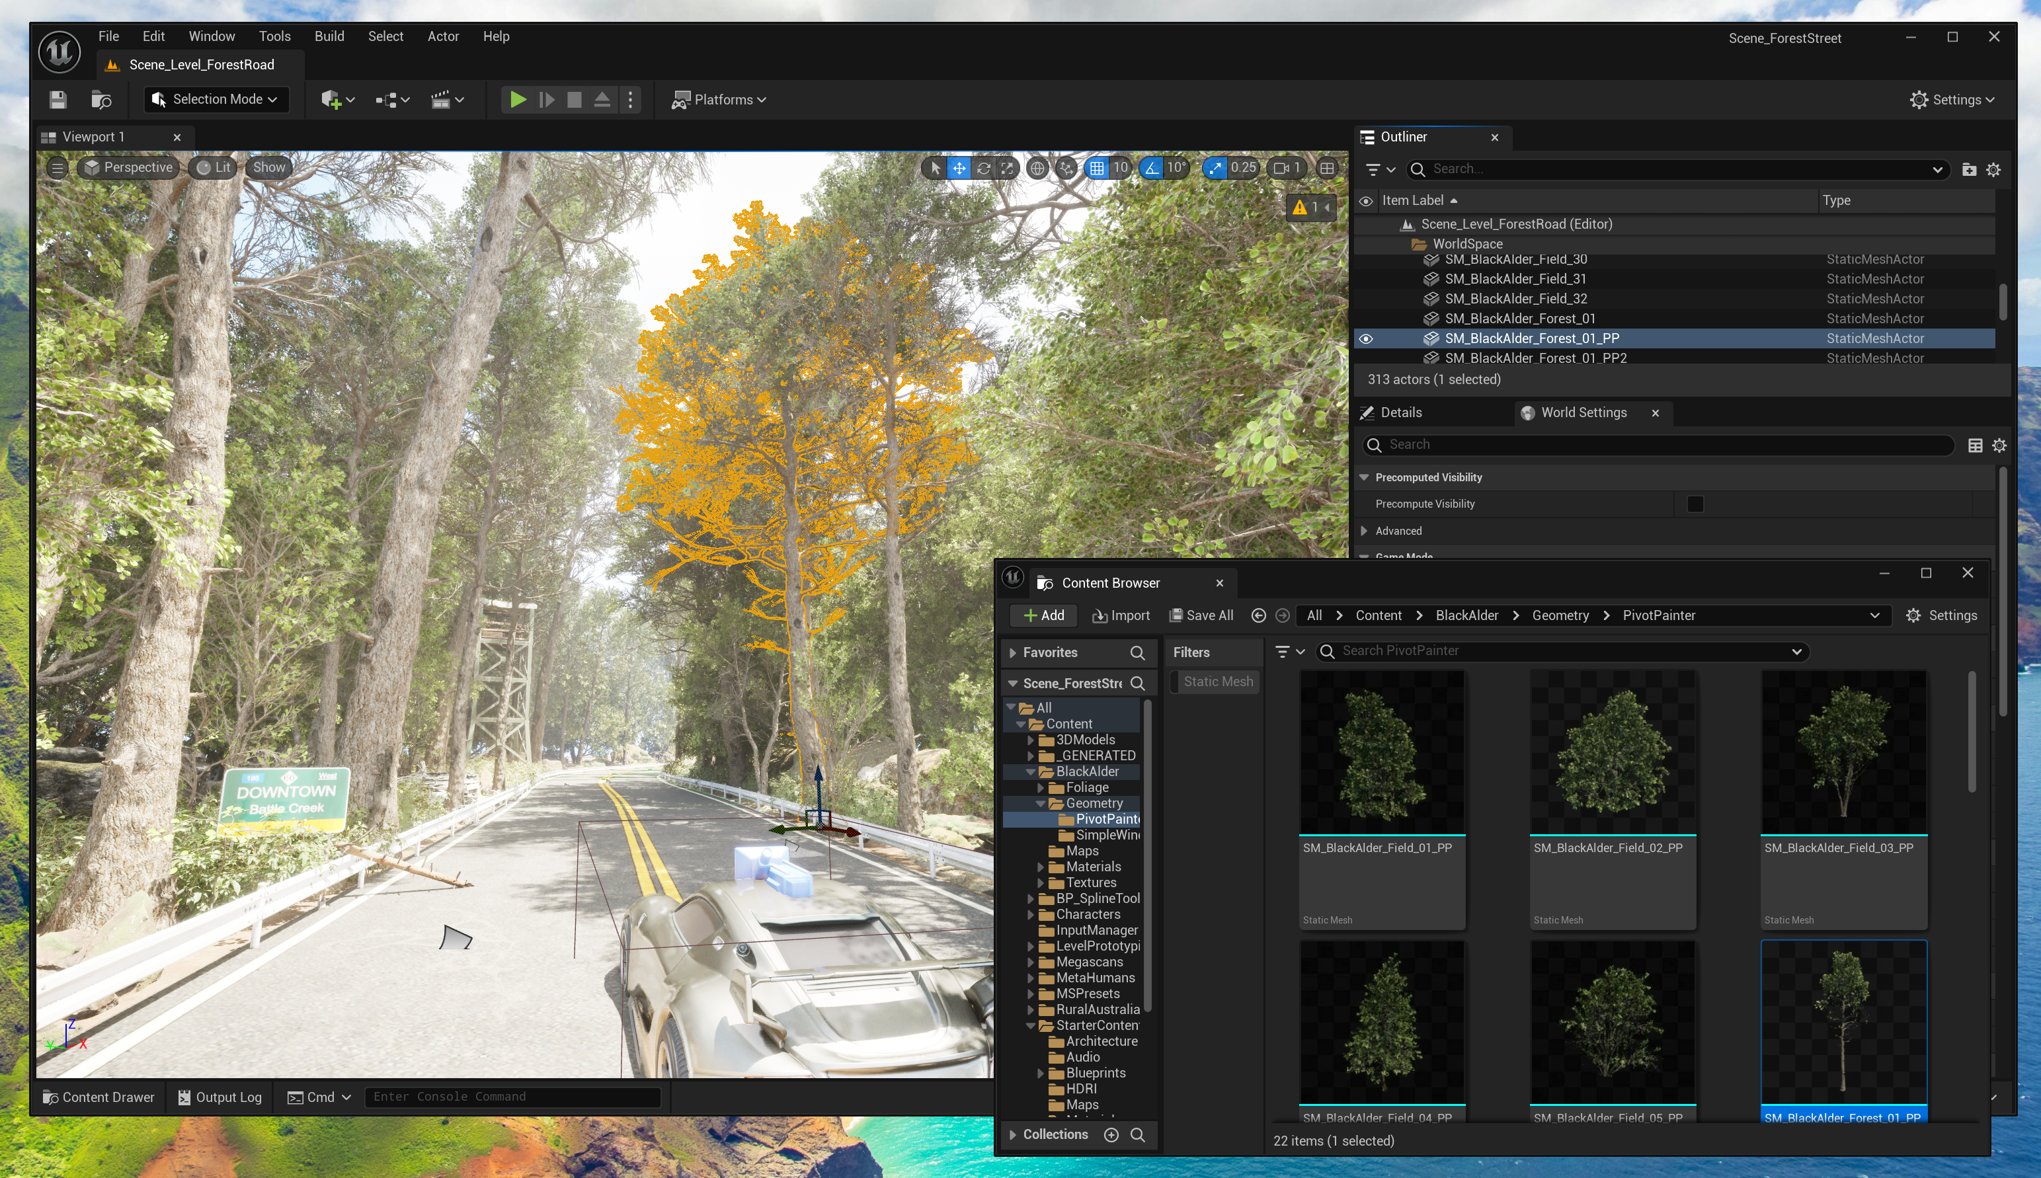
Task: Open the Content Drawer
Action: point(99,1097)
